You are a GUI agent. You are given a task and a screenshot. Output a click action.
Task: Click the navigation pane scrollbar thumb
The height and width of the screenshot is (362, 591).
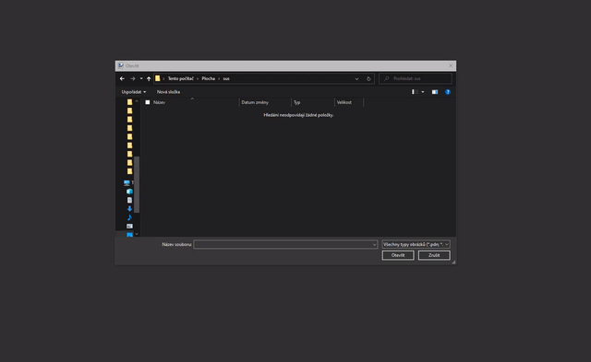pos(137,184)
